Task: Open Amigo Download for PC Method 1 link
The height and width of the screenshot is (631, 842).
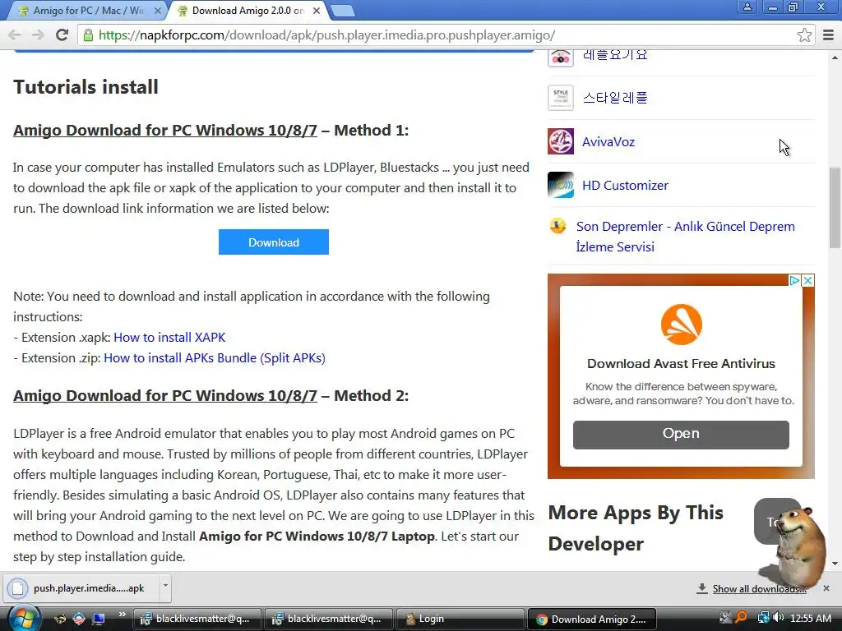Action: 164,131
